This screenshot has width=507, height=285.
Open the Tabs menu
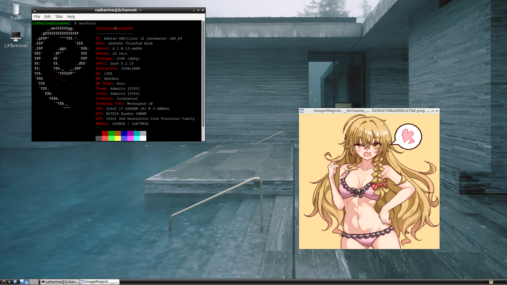click(59, 17)
